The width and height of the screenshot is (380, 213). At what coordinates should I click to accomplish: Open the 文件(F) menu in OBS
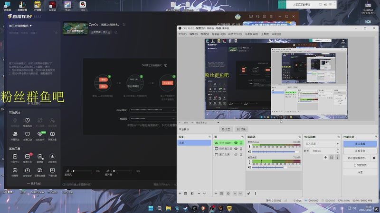click(182, 34)
